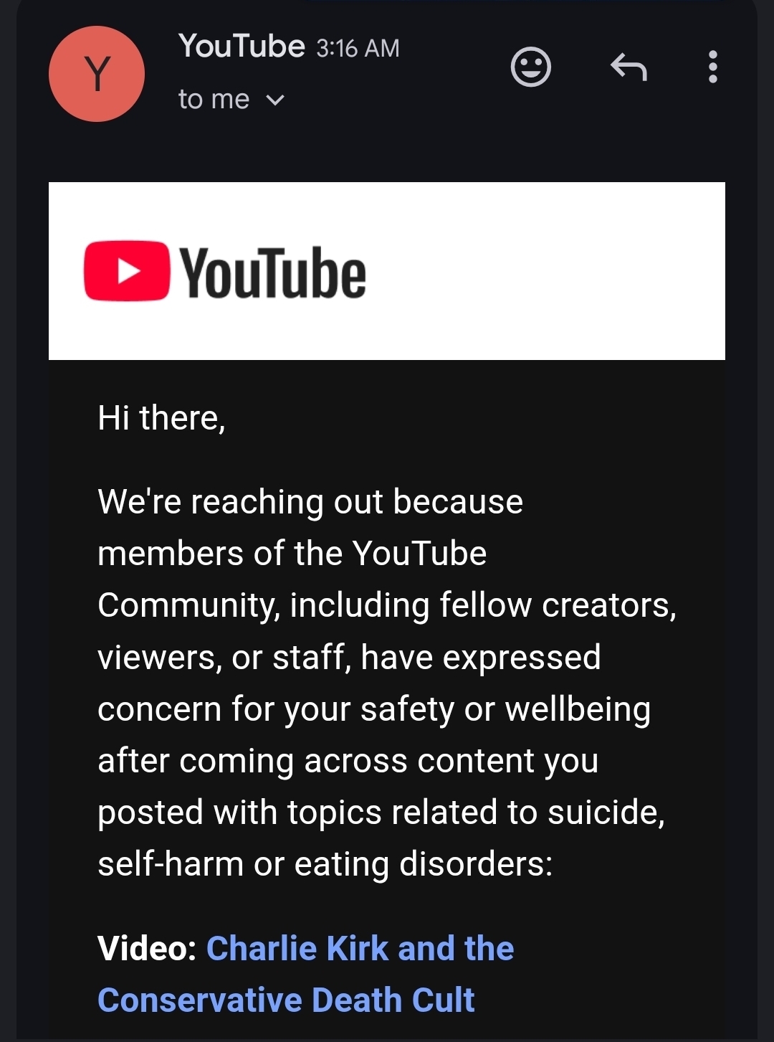Open the "Charlie Kirk and the" video link
This screenshot has height=1042, width=774.
click(x=360, y=948)
